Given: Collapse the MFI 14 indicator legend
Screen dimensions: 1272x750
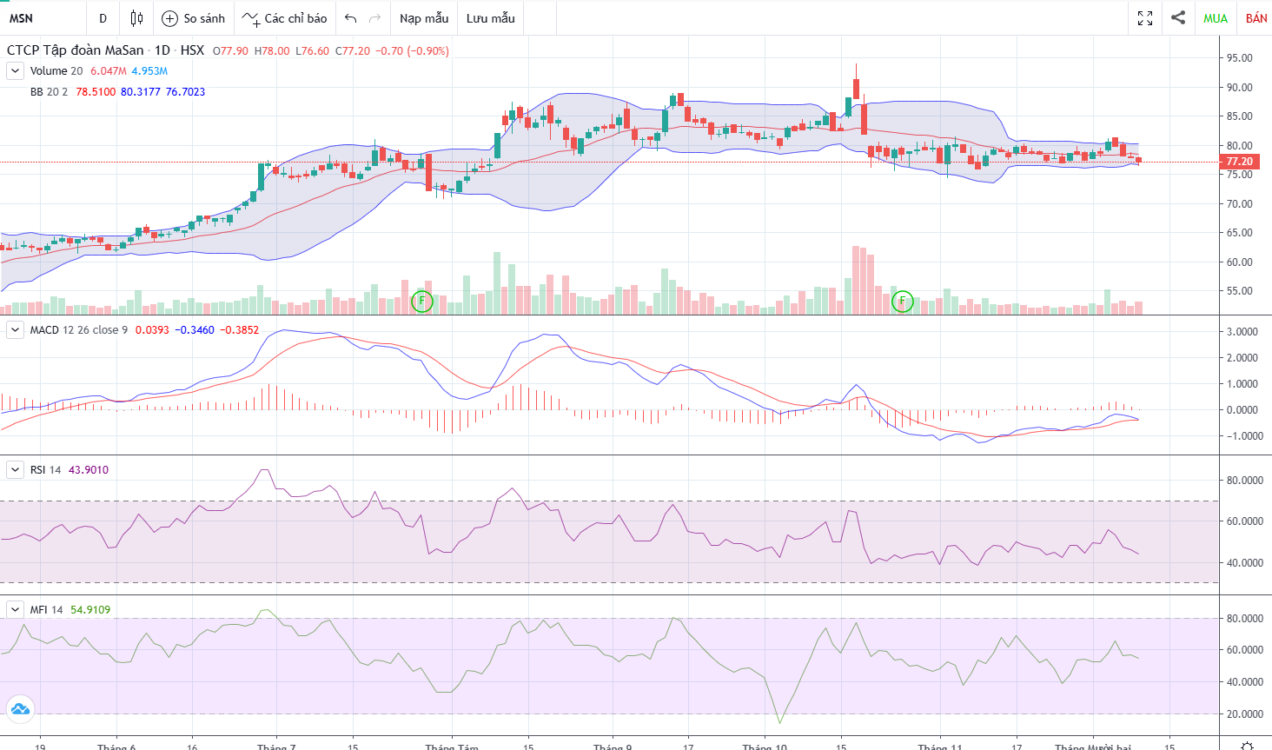Looking at the screenshot, I should click(15, 610).
